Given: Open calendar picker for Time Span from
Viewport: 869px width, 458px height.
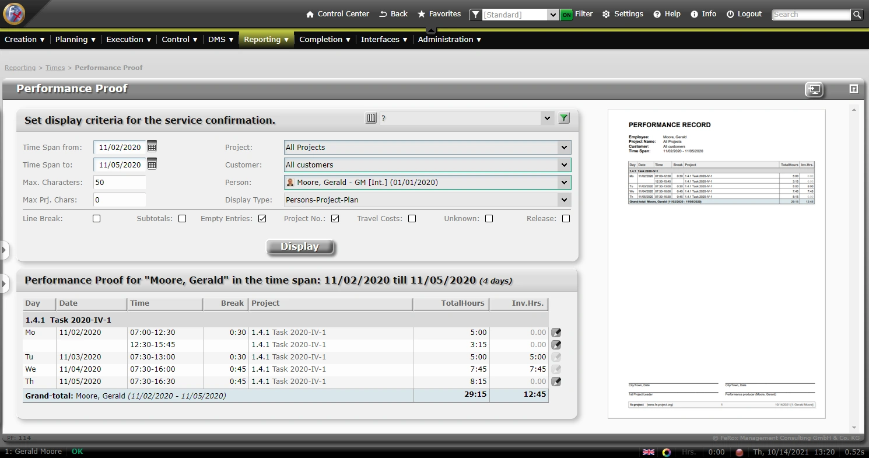Looking at the screenshot, I should [152, 147].
